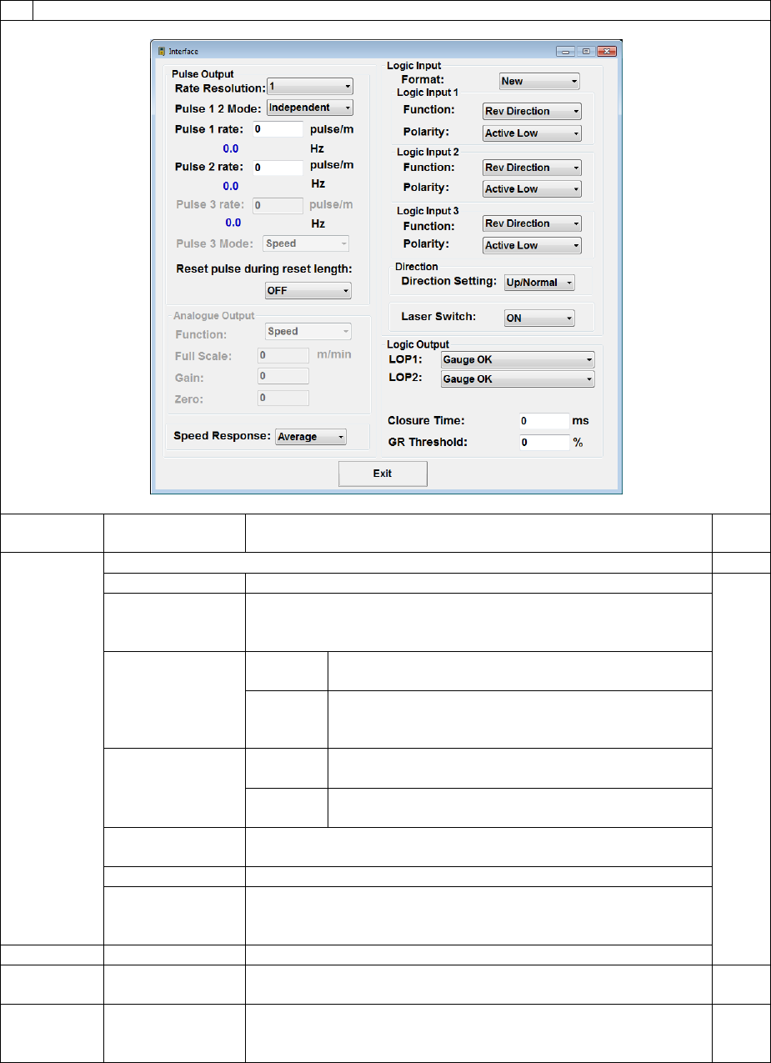The height and width of the screenshot is (1063, 771).
Task: Click the Logic Output group label
Action: (418, 344)
